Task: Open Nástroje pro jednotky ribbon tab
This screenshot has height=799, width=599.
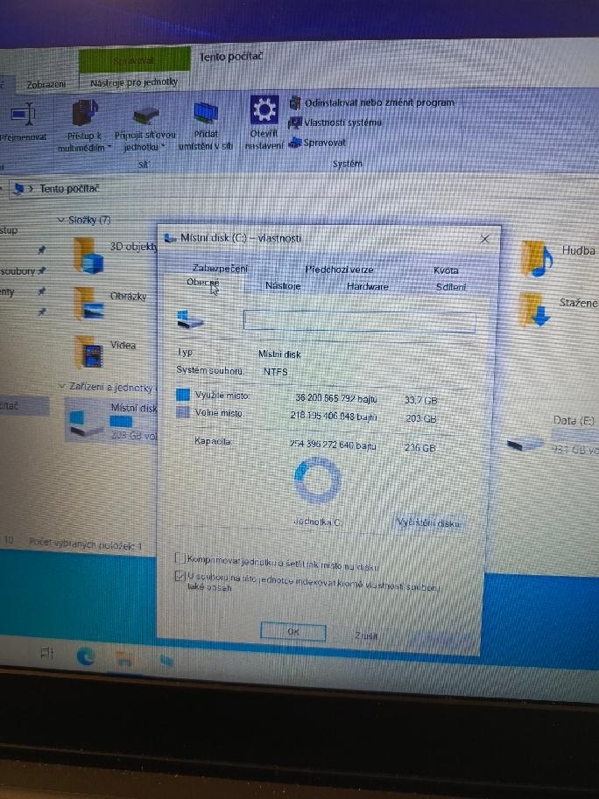Action: click(134, 82)
